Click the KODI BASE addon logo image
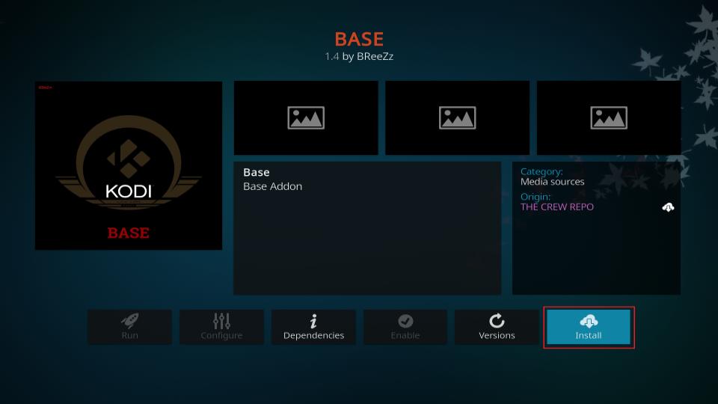Viewport: 718px width, 404px height. click(x=129, y=166)
